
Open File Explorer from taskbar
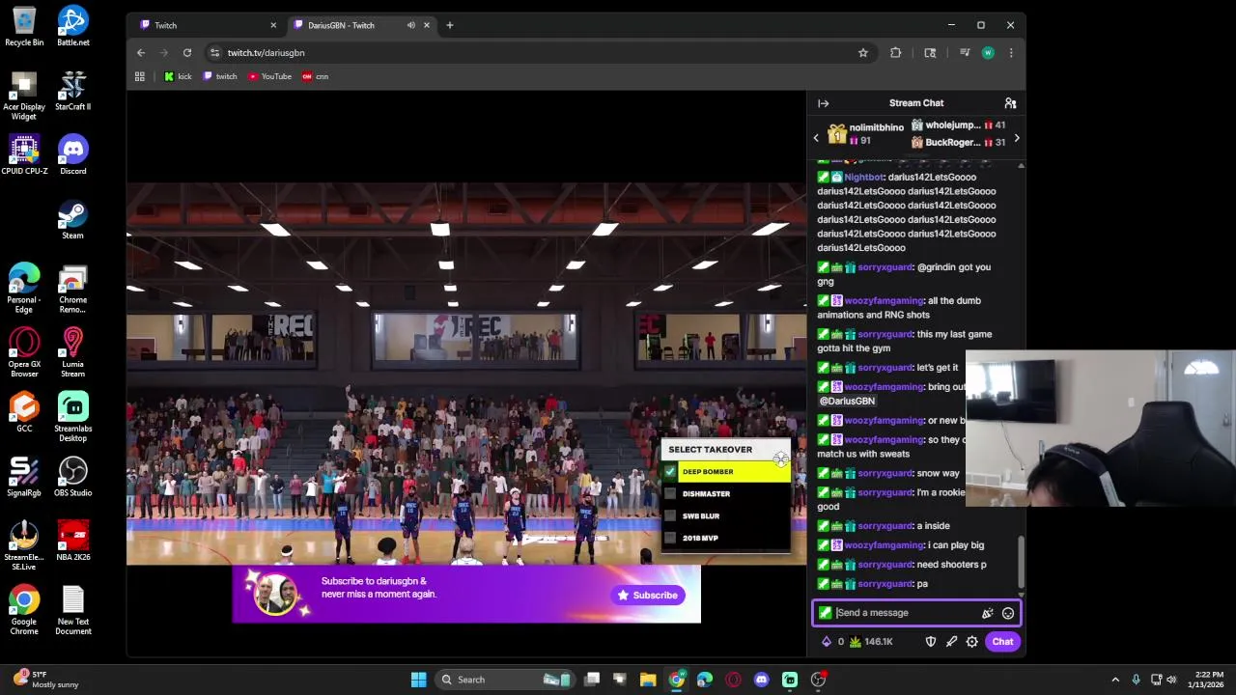pyautogui.click(x=648, y=680)
